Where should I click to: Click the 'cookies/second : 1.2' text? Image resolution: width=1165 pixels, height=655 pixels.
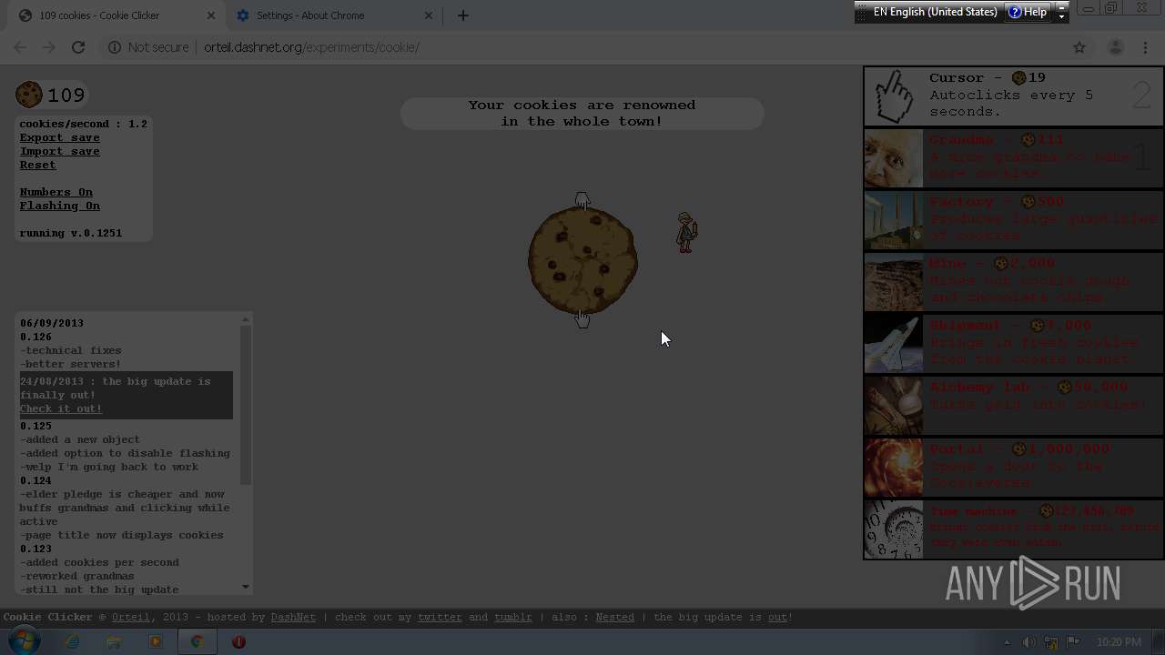pos(84,124)
